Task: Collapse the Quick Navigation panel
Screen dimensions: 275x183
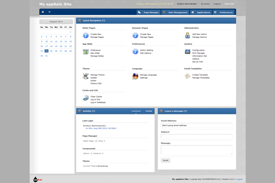Action: [x=79, y=21]
